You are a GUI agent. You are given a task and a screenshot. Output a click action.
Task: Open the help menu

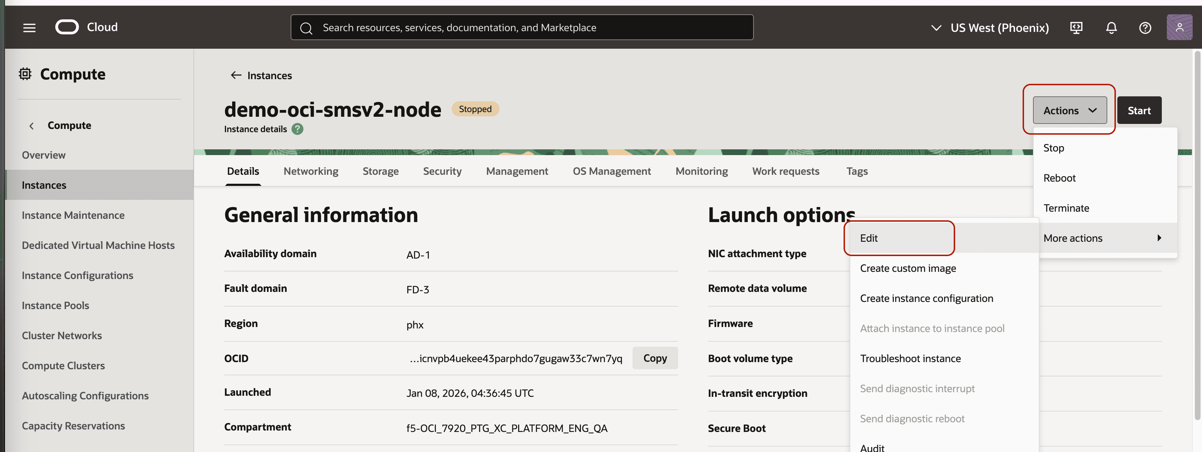tap(1145, 28)
